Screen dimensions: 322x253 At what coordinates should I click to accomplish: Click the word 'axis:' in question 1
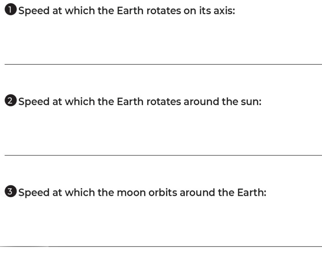[224, 10]
